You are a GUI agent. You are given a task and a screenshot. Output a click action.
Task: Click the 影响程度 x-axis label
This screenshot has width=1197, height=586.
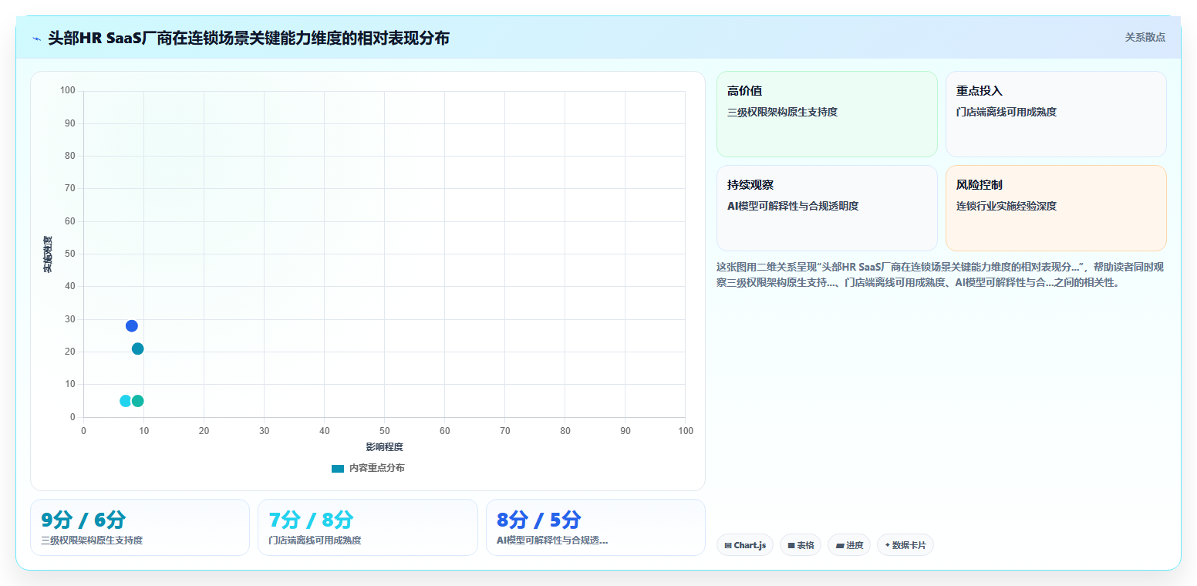click(x=384, y=447)
